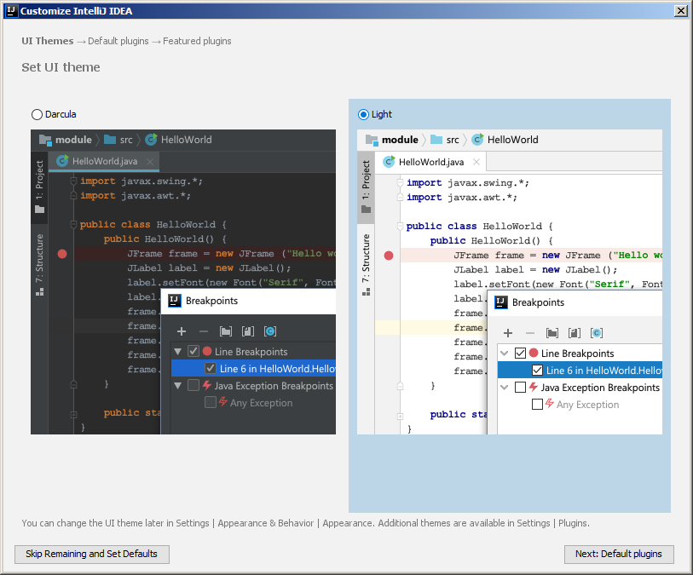Click the Light theme preview image
Image resolution: width=693 pixels, height=575 pixels.
pyautogui.click(x=510, y=282)
